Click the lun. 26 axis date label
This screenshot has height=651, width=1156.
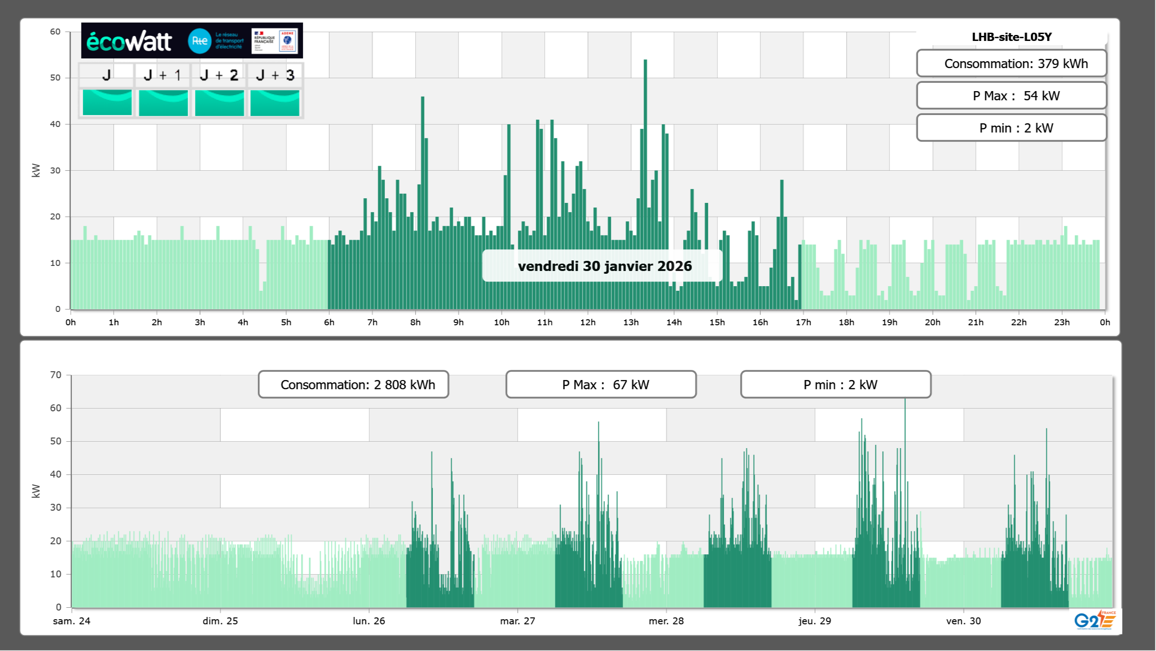tap(369, 621)
